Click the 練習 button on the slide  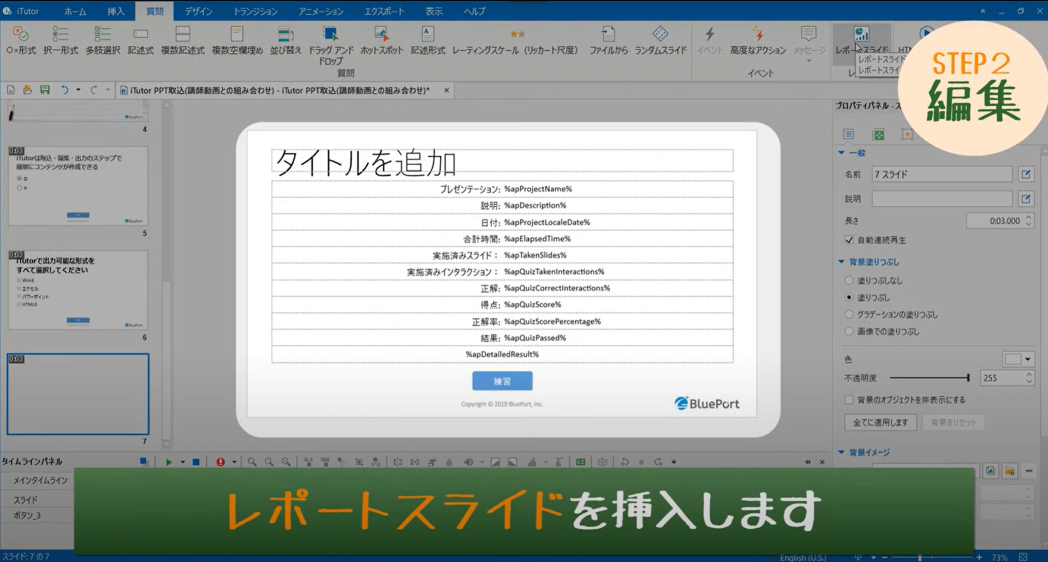click(502, 380)
